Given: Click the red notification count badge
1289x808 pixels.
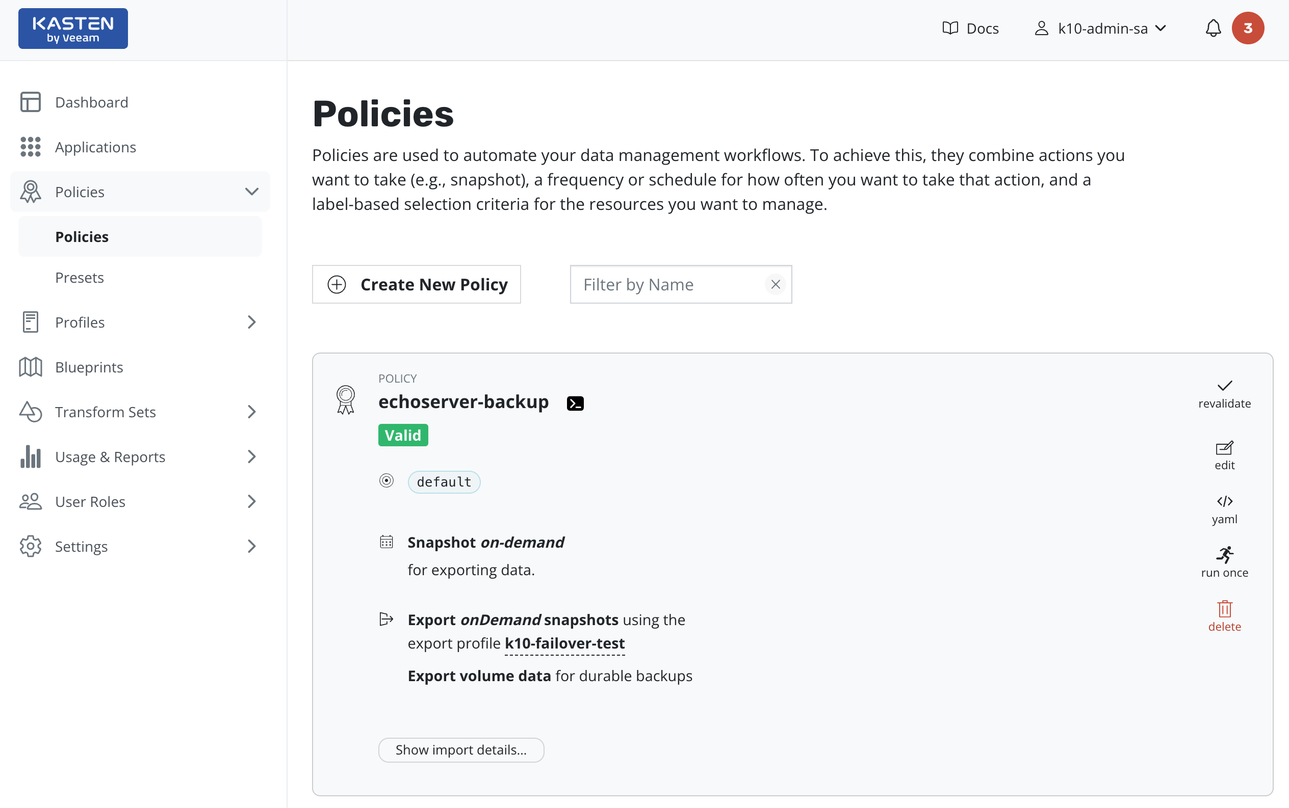Looking at the screenshot, I should click(x=1247, y=29).
